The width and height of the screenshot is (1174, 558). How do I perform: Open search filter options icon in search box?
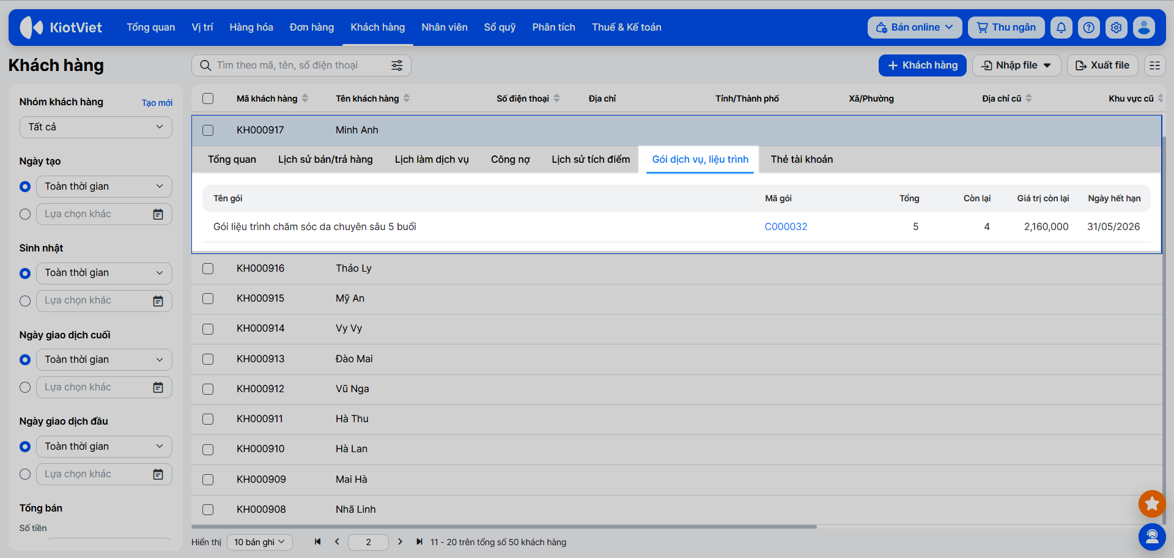(x=397, y=65)
